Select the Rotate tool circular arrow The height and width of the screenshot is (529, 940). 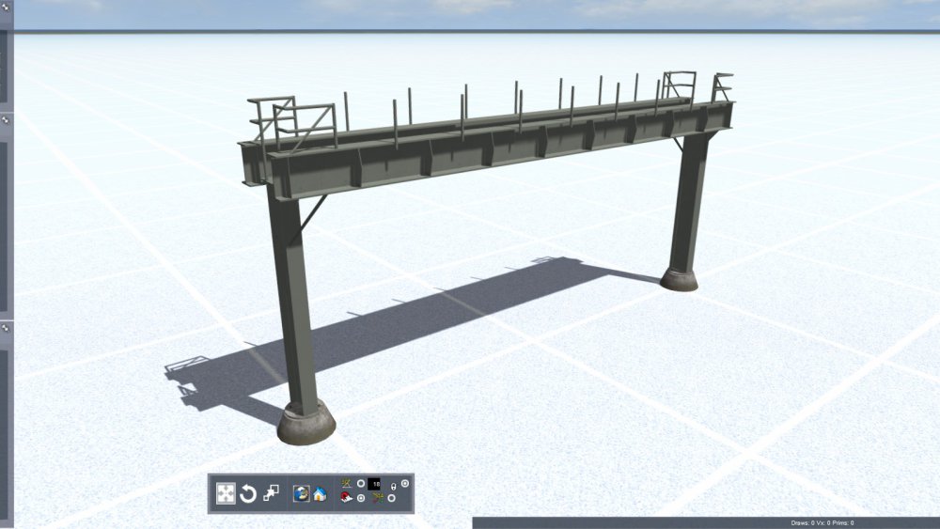point(248,493)
